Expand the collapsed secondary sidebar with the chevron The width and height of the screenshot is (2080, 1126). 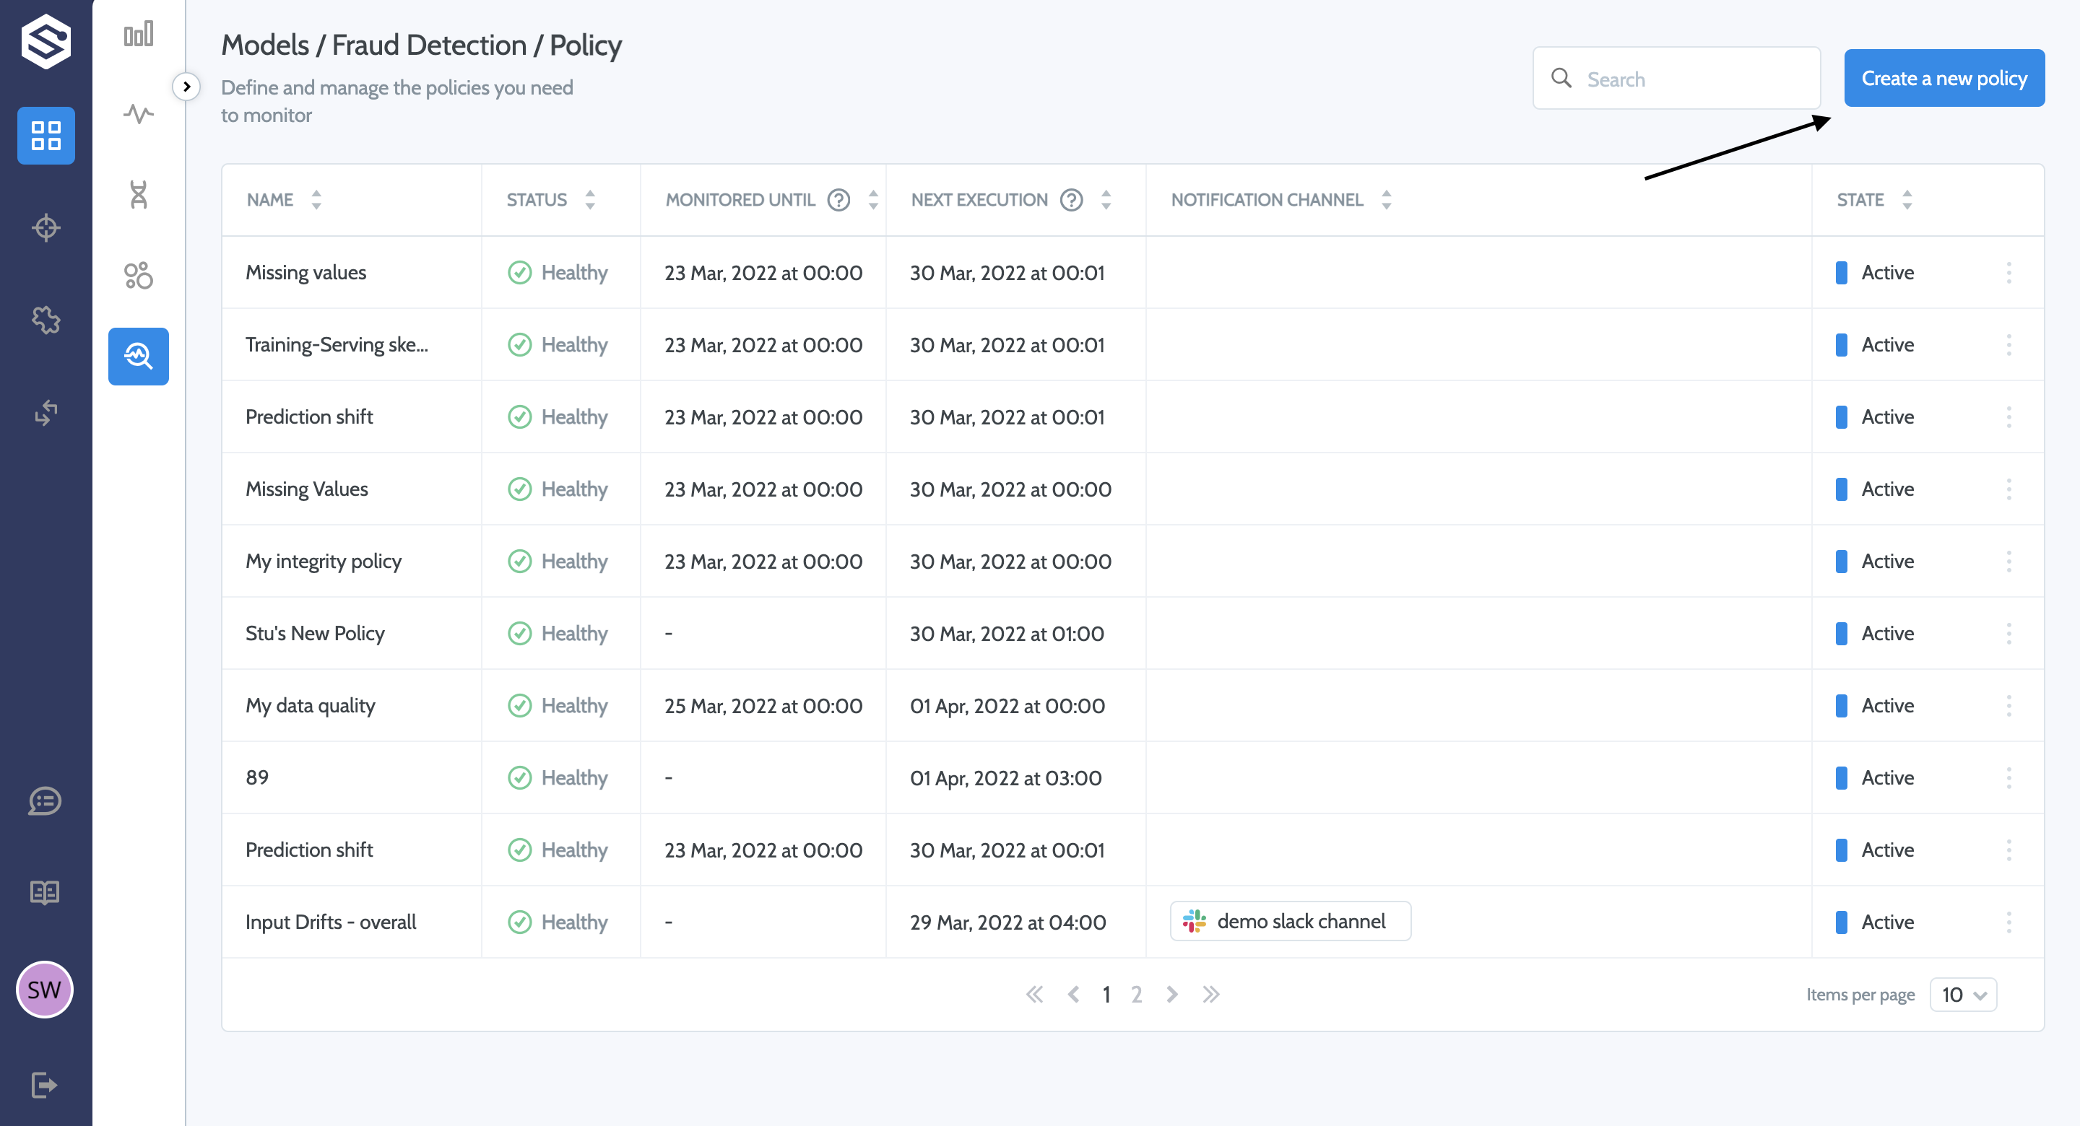tap(186, 87)
